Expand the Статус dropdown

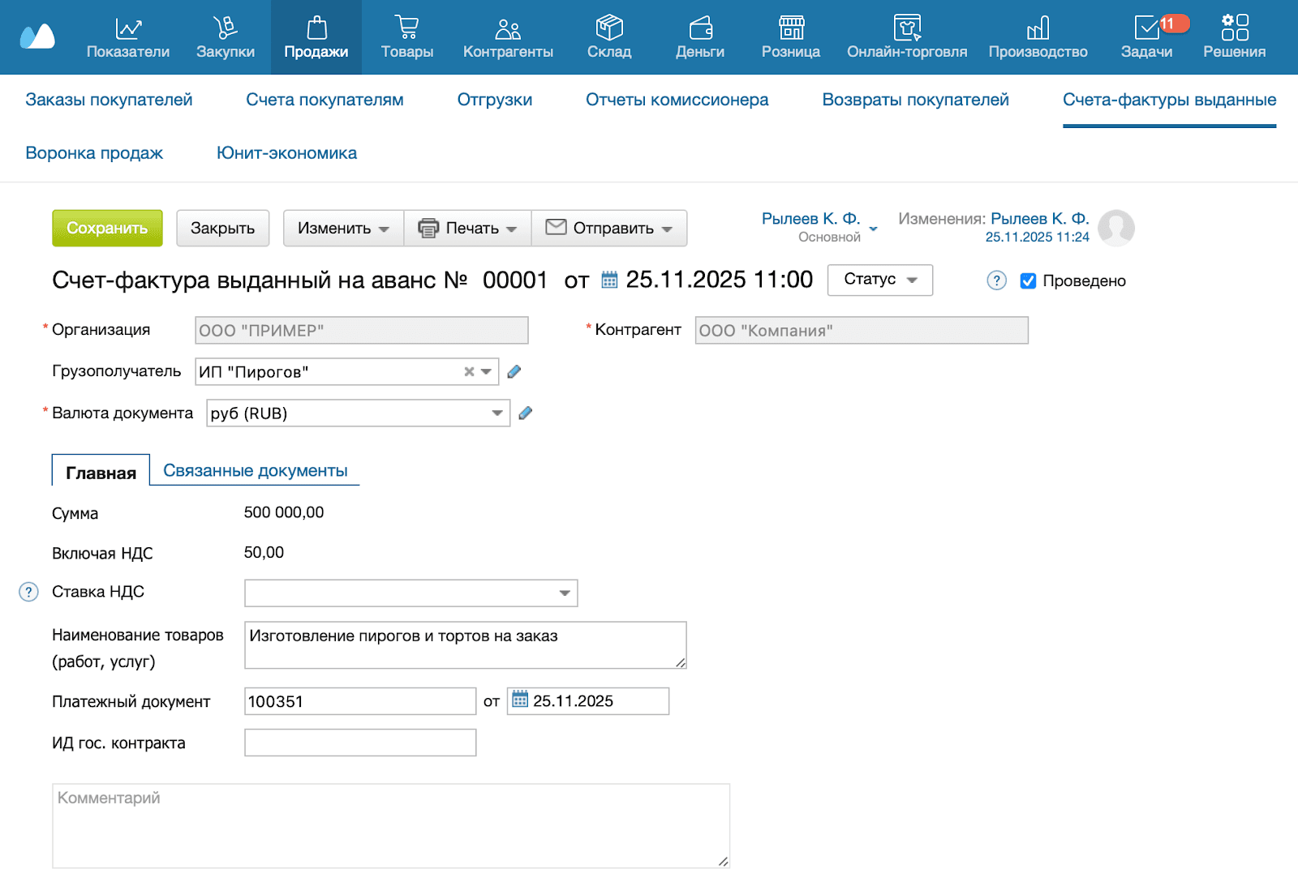(880, 280)
